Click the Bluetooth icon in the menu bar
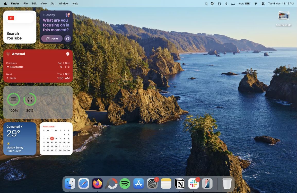 (226, 3)
